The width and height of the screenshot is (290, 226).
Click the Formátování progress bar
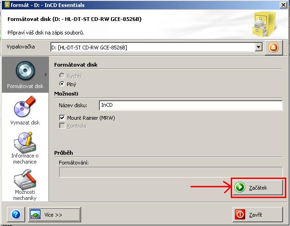point(171,172)
